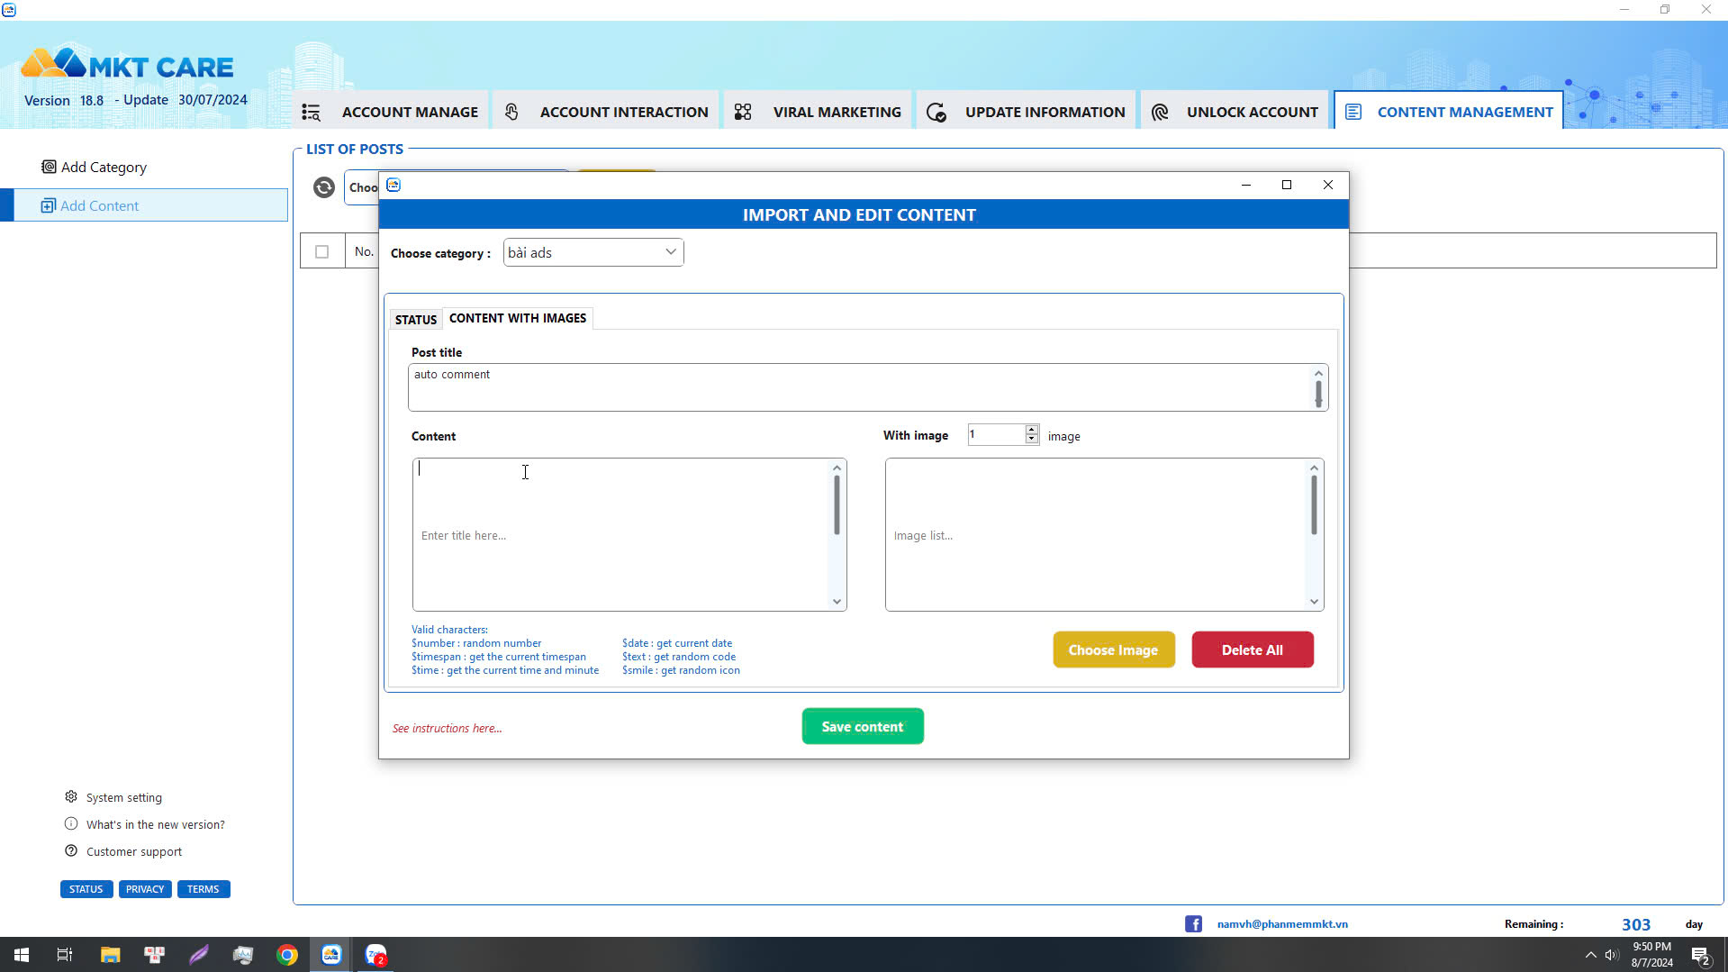Open File Explorer from the taskbar
The width and height of the screenshot is (1728, 972).
coord(110,955)
